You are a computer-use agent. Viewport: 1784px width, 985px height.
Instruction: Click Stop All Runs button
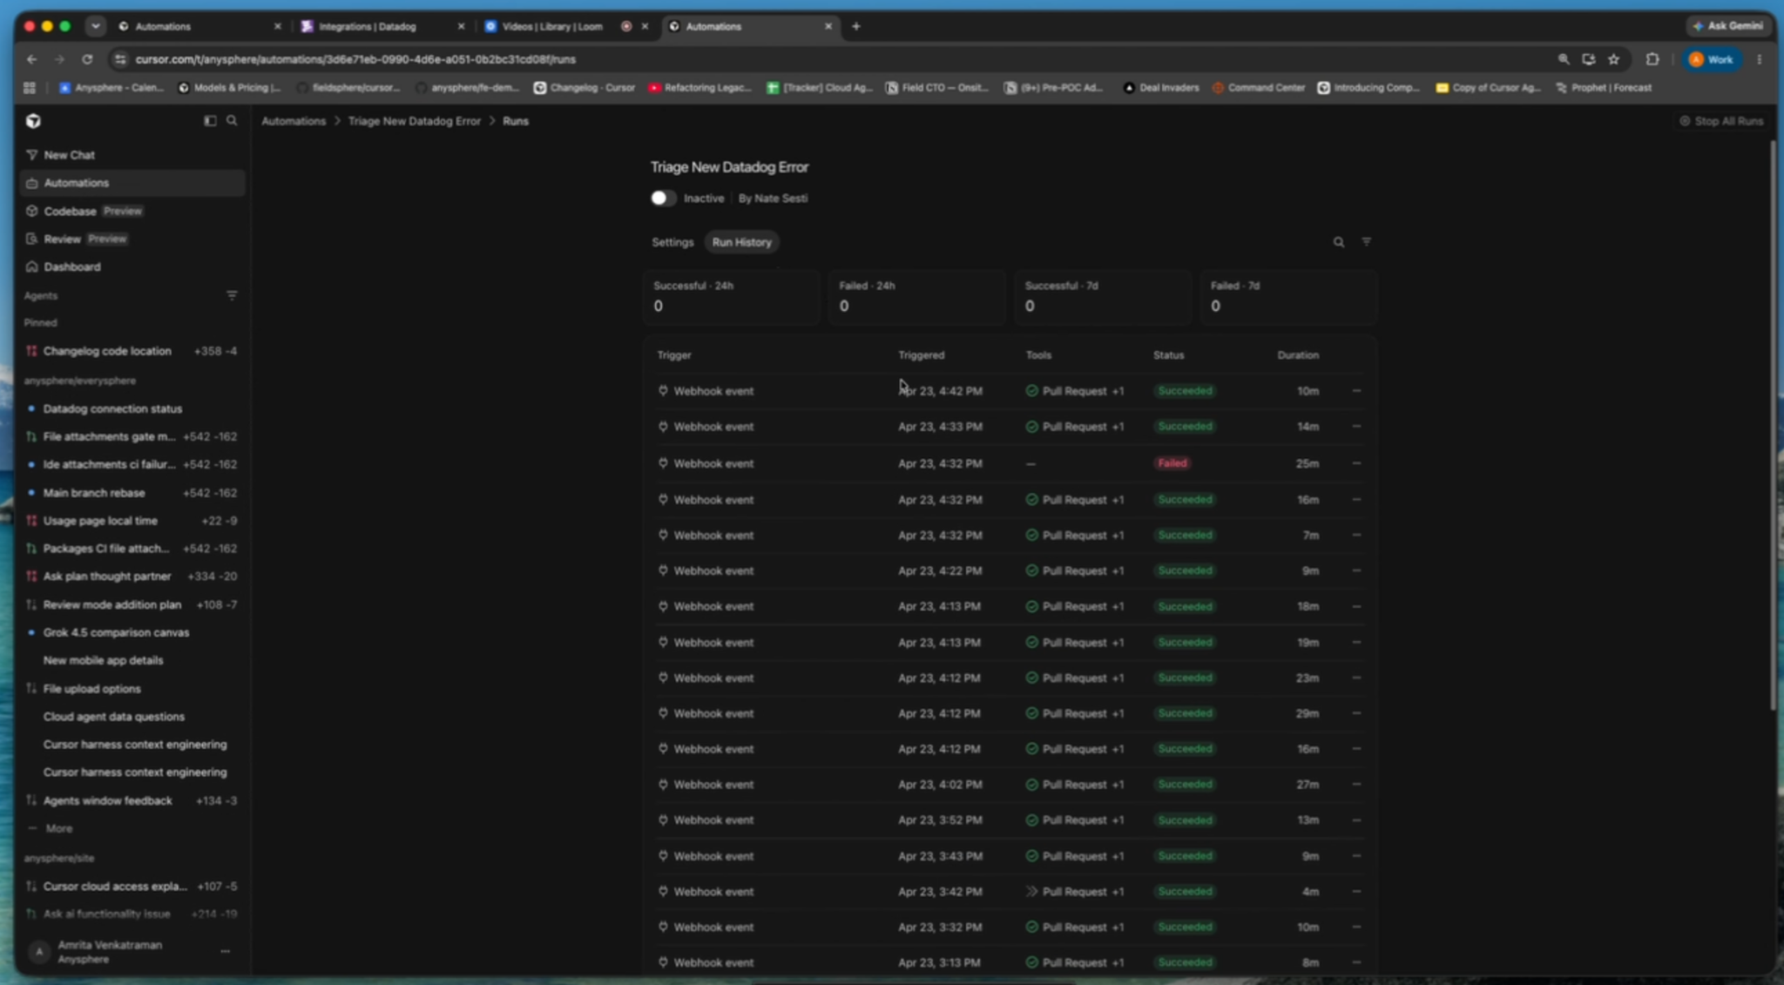coord(1721,121)
